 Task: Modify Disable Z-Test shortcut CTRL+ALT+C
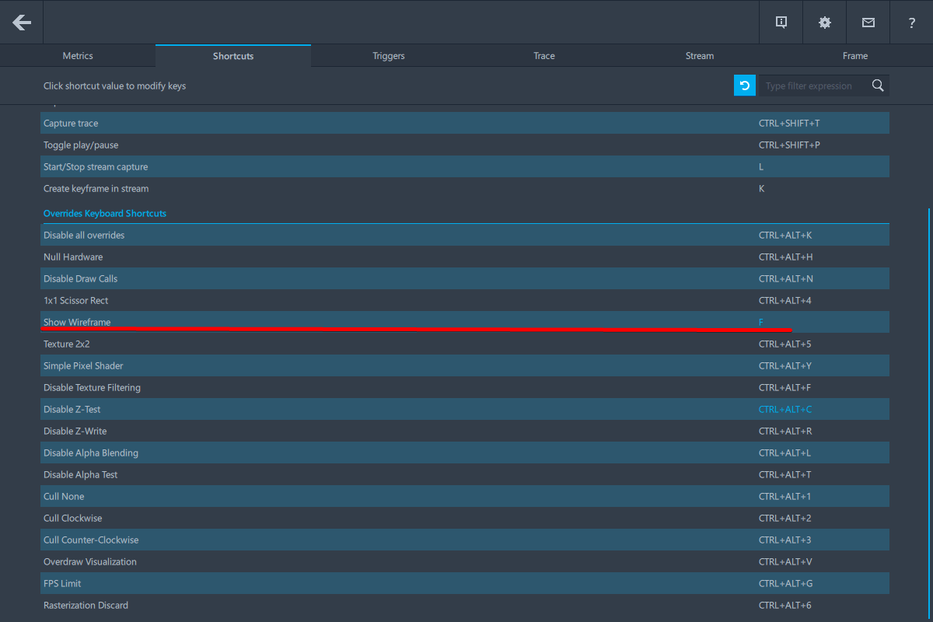785,409
